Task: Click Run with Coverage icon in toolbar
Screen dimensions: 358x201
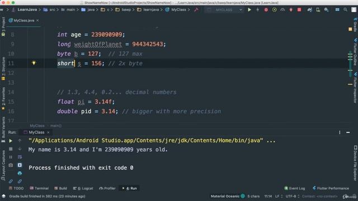Action: [x=274, y=10]
